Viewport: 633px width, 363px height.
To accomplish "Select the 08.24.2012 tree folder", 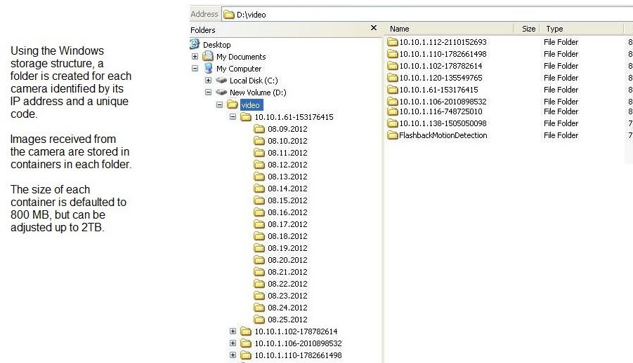I will pos(287,308).
